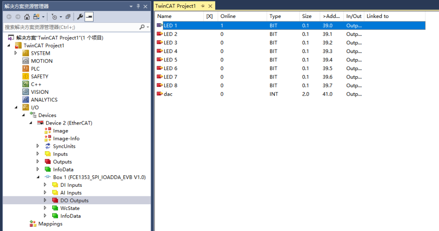Expand the AI Inputs node
This screenshot has width=439, height=231.
(x=45, y=192)
